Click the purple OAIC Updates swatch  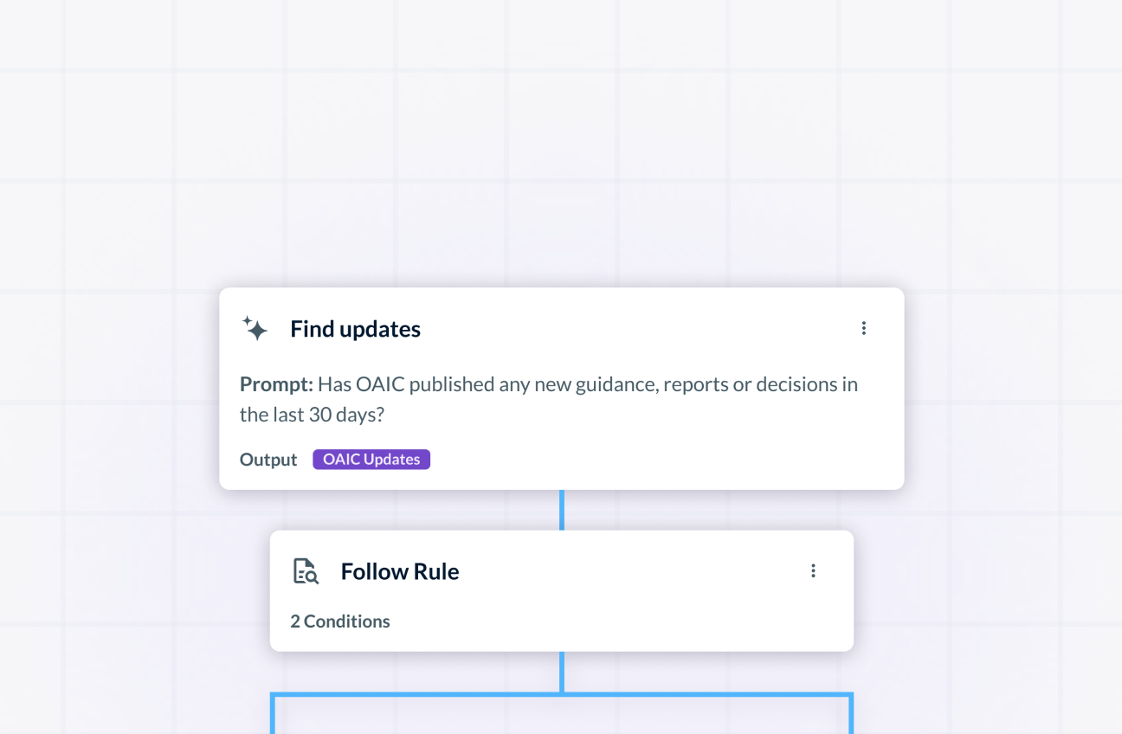[371, 459]
